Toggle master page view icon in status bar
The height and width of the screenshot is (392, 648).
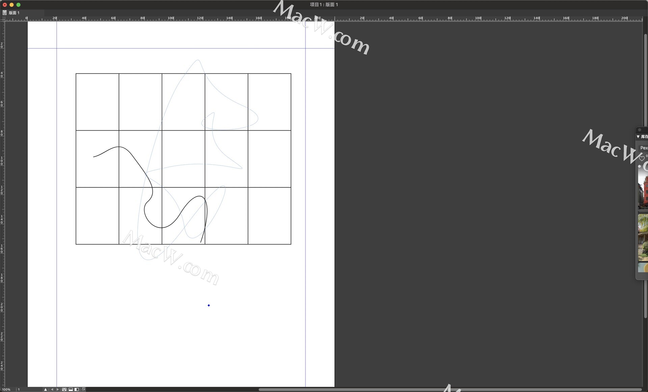point(64,389)
